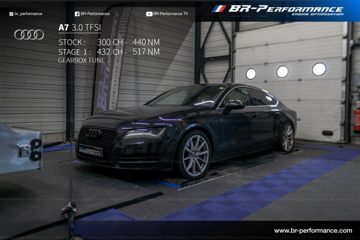The width and height of the screenshot is (360, 240).
Task: Click the Facebook icon in top bar
Action: 77,14
